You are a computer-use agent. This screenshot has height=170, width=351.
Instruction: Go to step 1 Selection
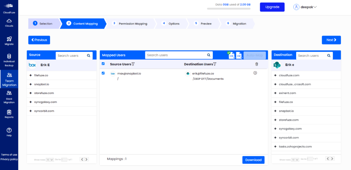click(44, 24)
